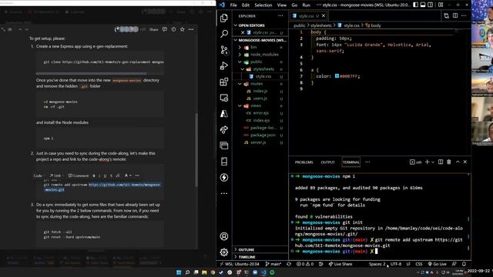Open the Azure view in activity bar

(224, 113)
